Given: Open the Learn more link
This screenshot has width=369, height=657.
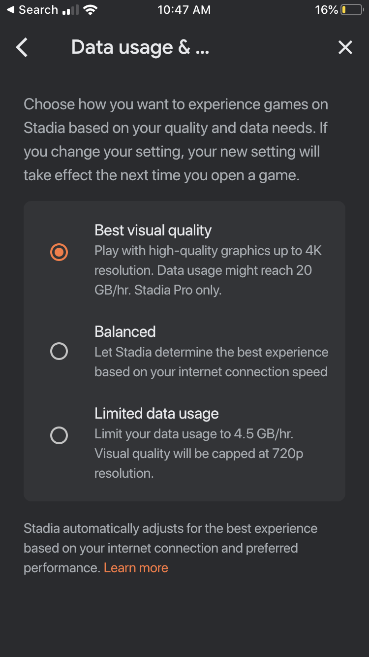Looking at the screenshot, I should (x=136, y=567).
